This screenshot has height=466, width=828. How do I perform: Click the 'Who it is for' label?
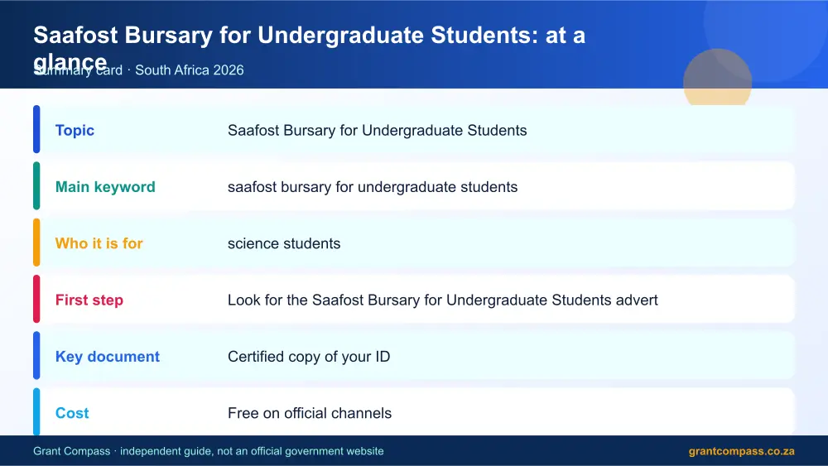point(99,243)
